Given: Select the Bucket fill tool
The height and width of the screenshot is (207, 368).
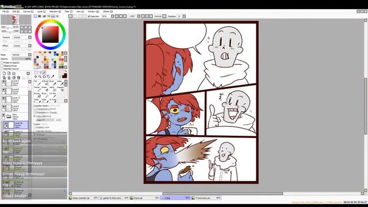Looking at the screenshot, I should [x=37, y=95].
